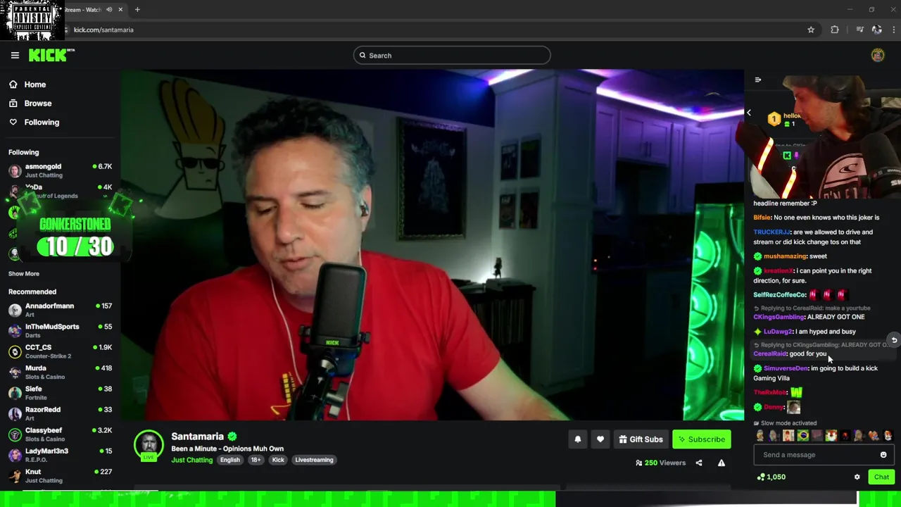Resume chat scrolling circular arrow button
The image size is (901, 507).
(894, 340)
